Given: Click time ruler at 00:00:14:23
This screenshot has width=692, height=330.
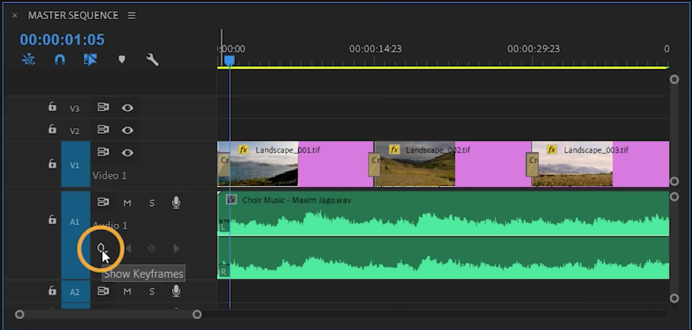Looking at the screenshot, I should [x=375, y=49].
